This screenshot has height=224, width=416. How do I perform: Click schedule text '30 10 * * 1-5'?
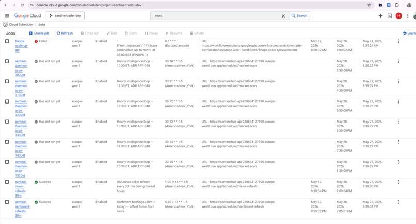[x=174, y=61]
